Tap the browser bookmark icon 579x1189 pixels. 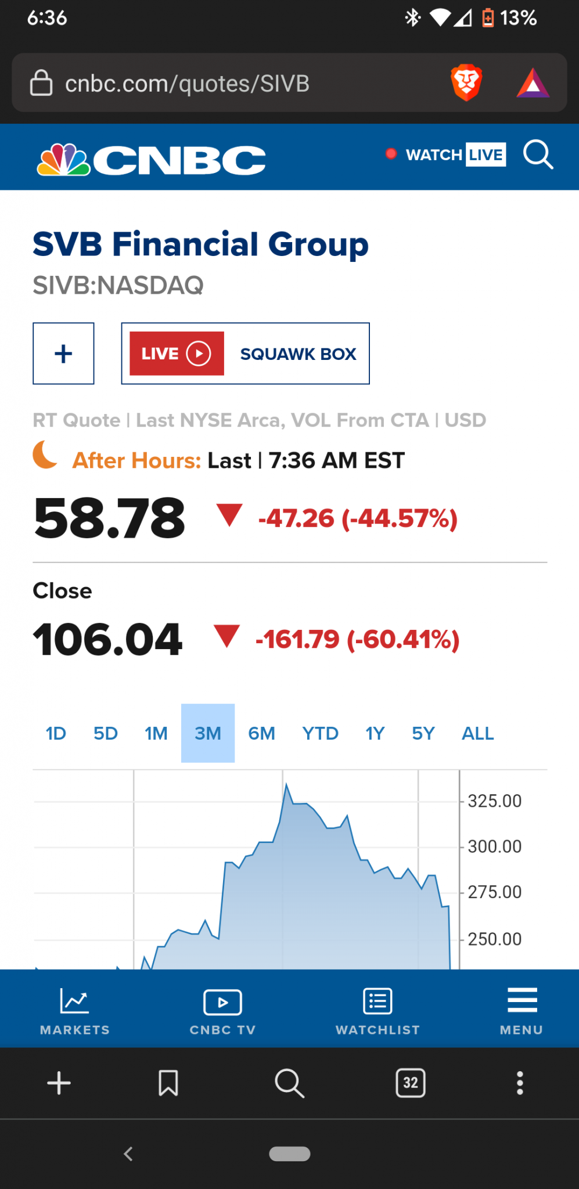(168, 1083)
